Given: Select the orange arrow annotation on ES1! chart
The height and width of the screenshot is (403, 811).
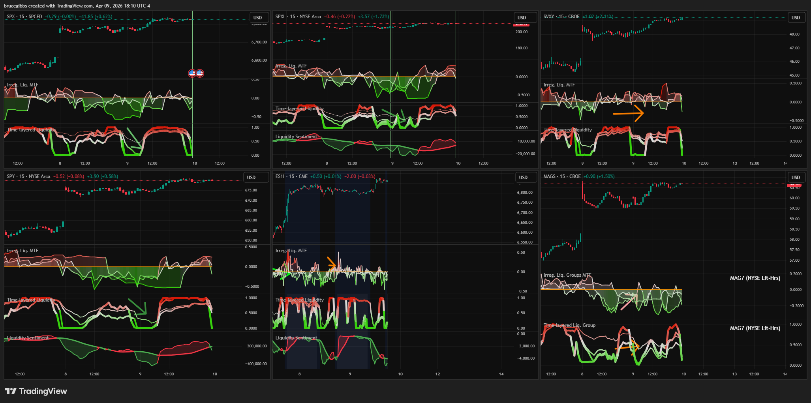Looking at the screenshot, I should pyautogui.click(x=331, y=262).
